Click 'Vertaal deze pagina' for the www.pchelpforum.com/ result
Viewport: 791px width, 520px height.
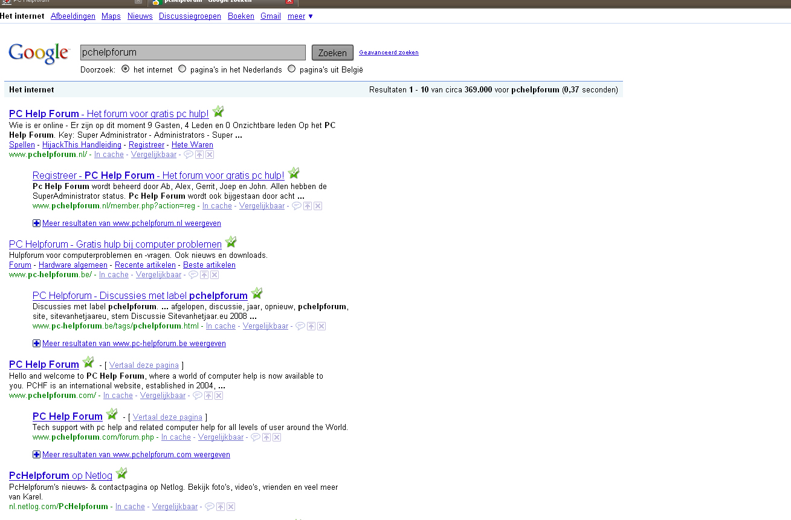[x=144, y=365]
